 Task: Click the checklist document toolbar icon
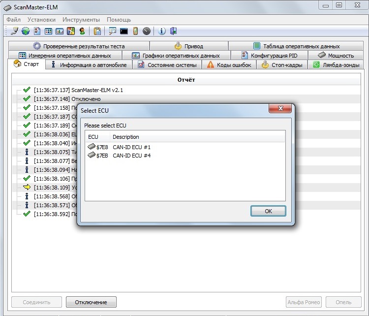[37, 31]
